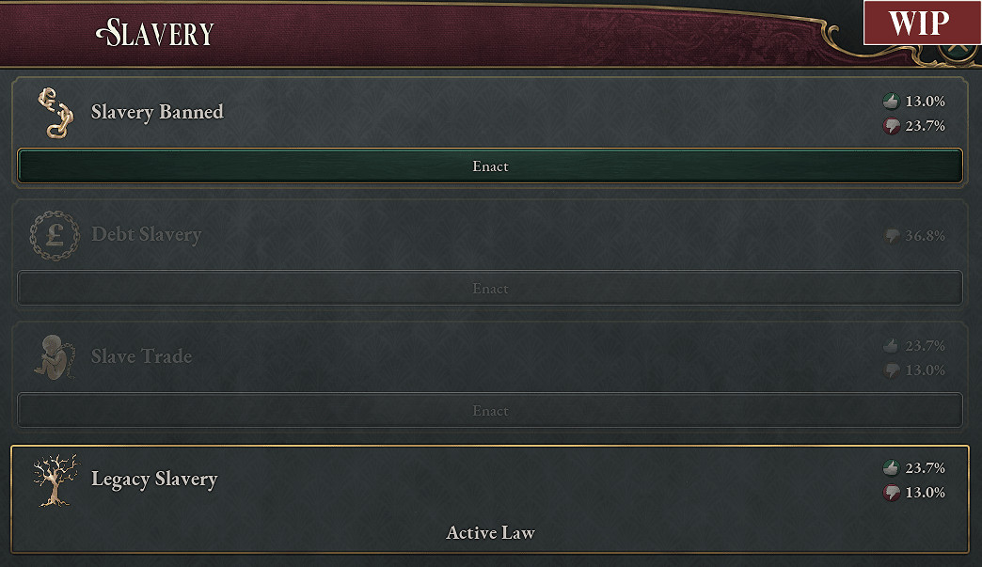Select the Slavery Banned law title

click(157, 112)
